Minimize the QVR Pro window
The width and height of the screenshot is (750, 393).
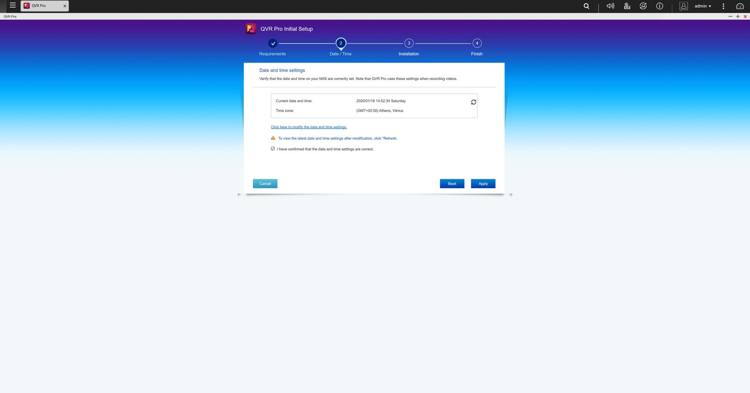[730, 17]
